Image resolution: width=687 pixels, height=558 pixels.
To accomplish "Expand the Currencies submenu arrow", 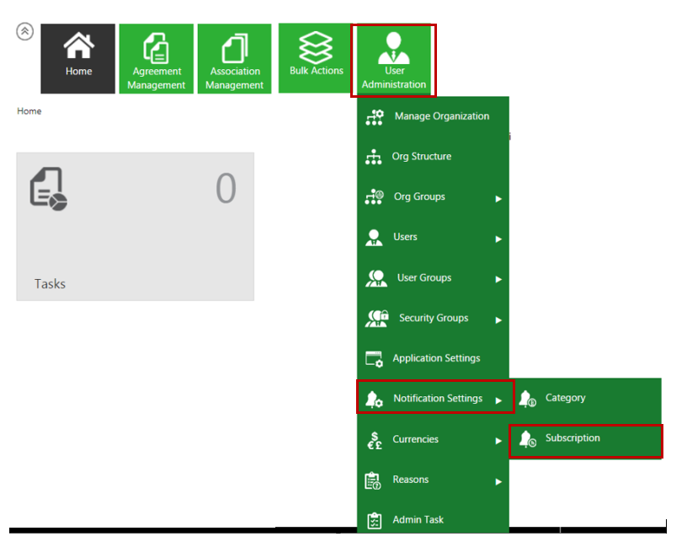I will tap(498, 441).
